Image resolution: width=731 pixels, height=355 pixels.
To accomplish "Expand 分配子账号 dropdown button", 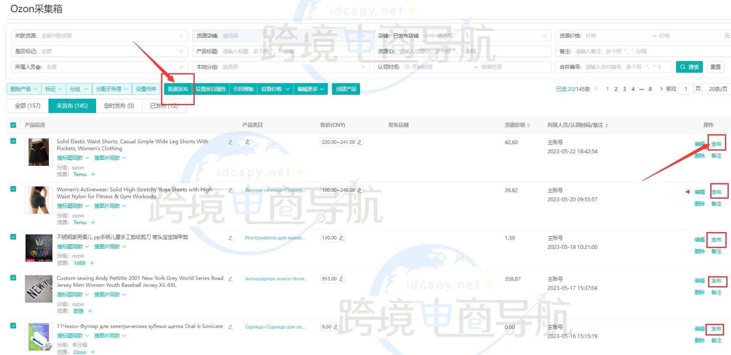I will 112,89.
